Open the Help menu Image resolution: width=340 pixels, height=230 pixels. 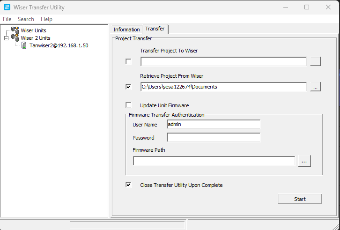click(46, 19)
